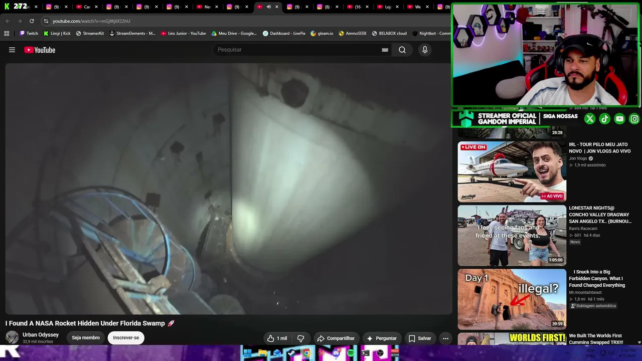Open the Forbidden Canyon video thumbnail
Screen dimensions: 642x361
click(512, 299)
